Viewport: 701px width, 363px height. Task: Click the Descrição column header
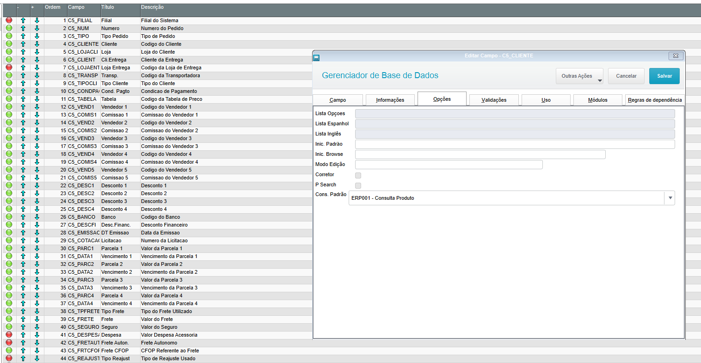(152, 7)
